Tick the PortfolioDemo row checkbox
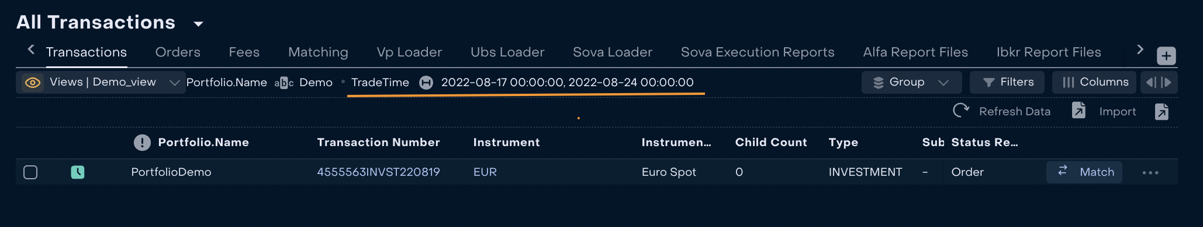 tap(30, 172)
